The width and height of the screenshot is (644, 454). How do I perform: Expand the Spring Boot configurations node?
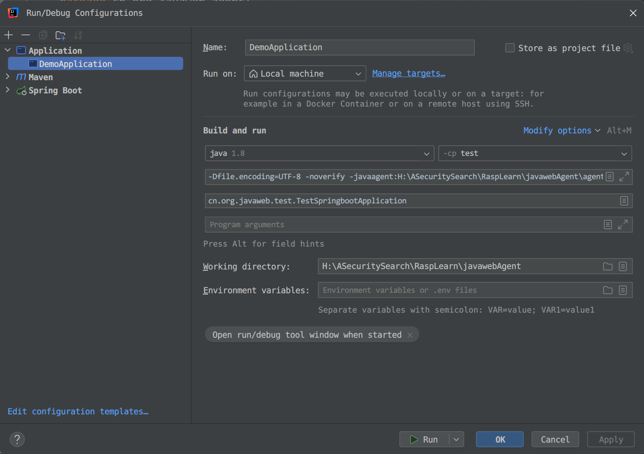pyautogui.click(x=7, y=90)
